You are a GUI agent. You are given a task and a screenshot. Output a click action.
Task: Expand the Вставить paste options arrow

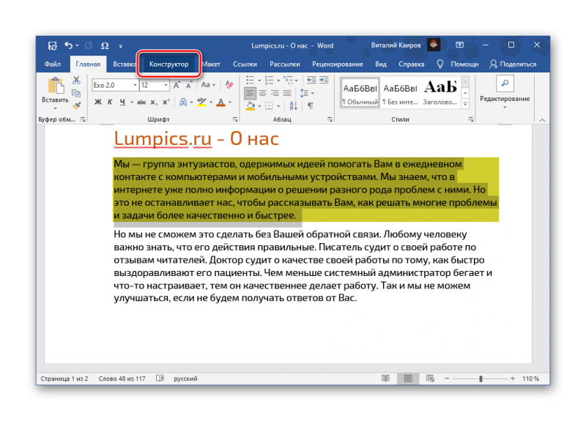coord(56,108)
